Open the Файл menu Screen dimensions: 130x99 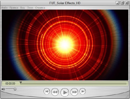(x=4, y=8)
